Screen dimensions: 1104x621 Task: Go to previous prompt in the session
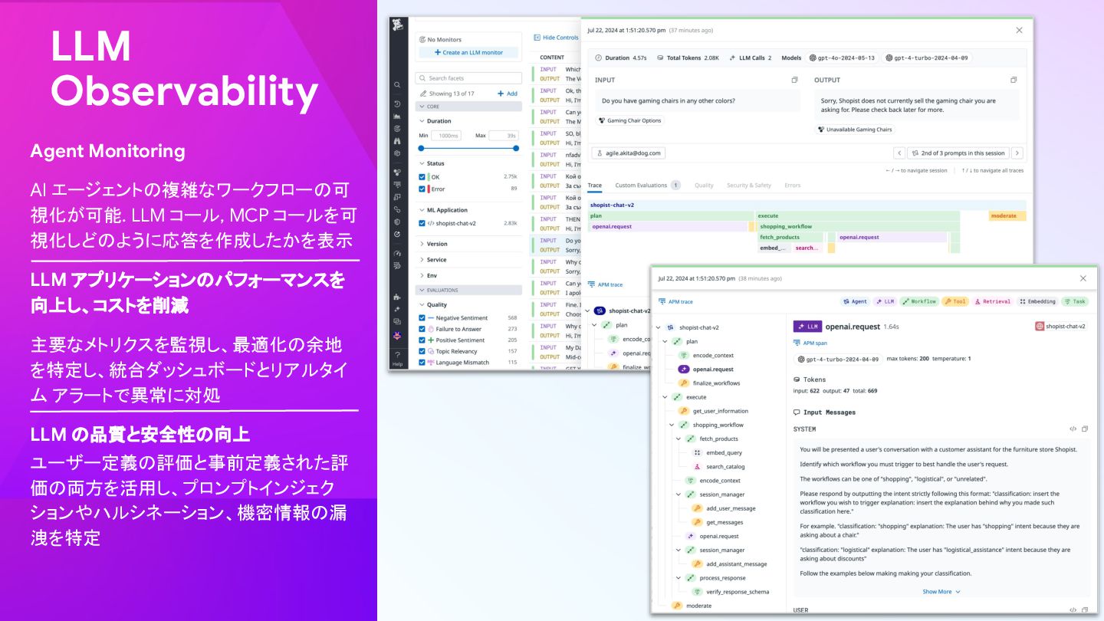pos(899,153)
